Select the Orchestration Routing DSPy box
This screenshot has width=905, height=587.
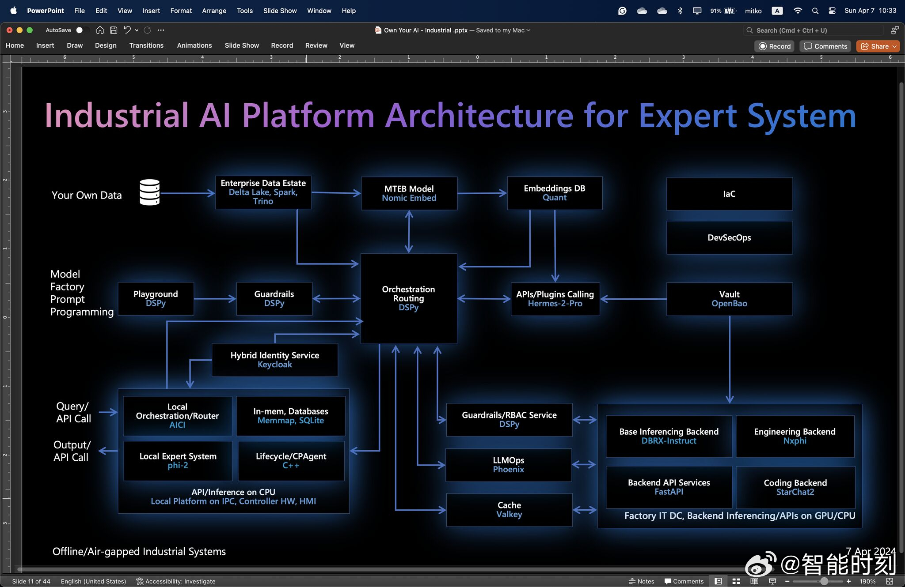click(x=409, y=298)
